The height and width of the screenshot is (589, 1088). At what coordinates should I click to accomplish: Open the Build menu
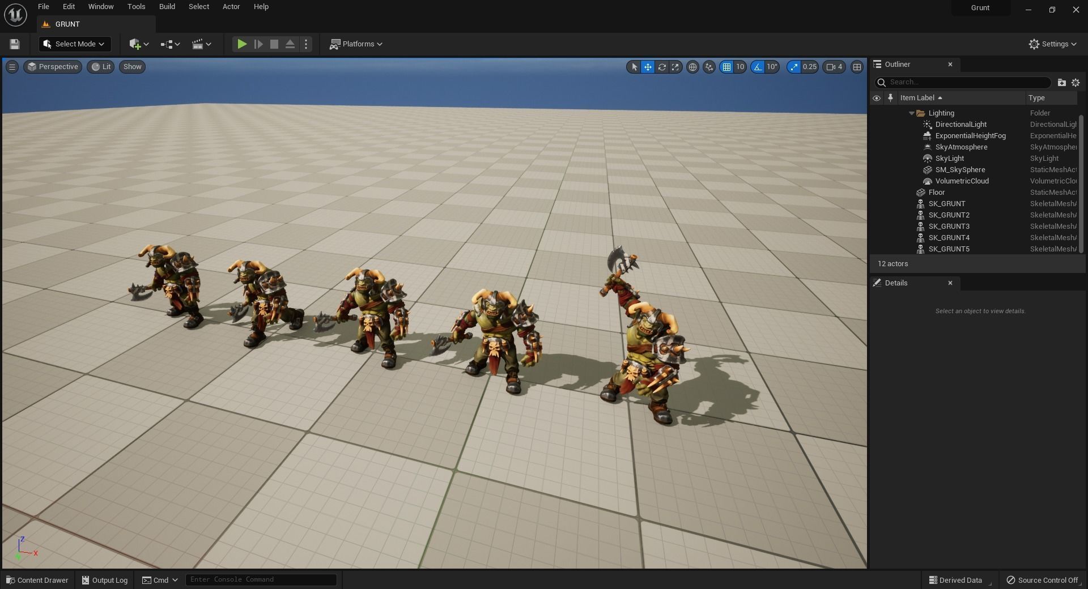click(x=167, y=7)
